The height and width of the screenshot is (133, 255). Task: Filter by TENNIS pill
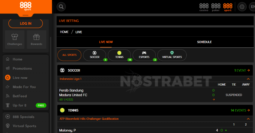point(119,55)
